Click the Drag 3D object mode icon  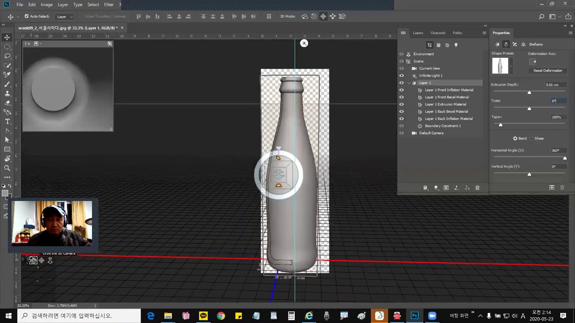point(323,17)
